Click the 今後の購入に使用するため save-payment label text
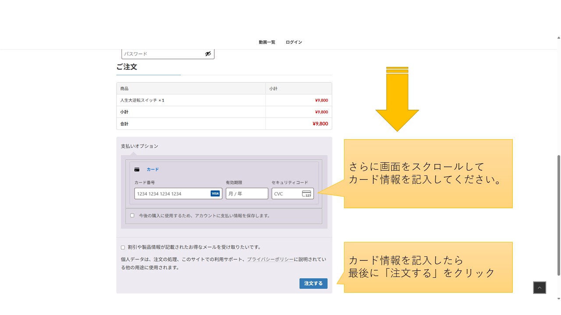The image size is (561, 315). click(204, 216)
